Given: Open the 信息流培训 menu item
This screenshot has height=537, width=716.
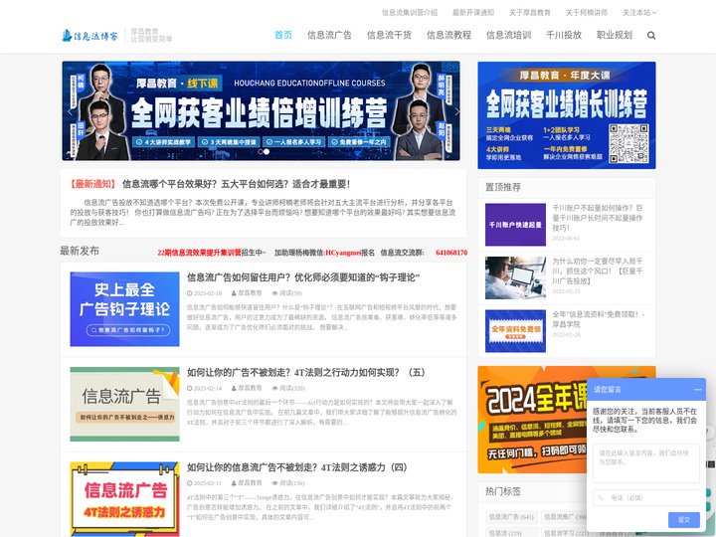Looking at the screenshot, I should click(x=509, y=35).
